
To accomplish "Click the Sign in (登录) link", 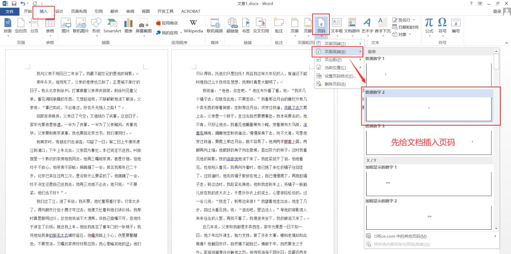I will [497, 12].
